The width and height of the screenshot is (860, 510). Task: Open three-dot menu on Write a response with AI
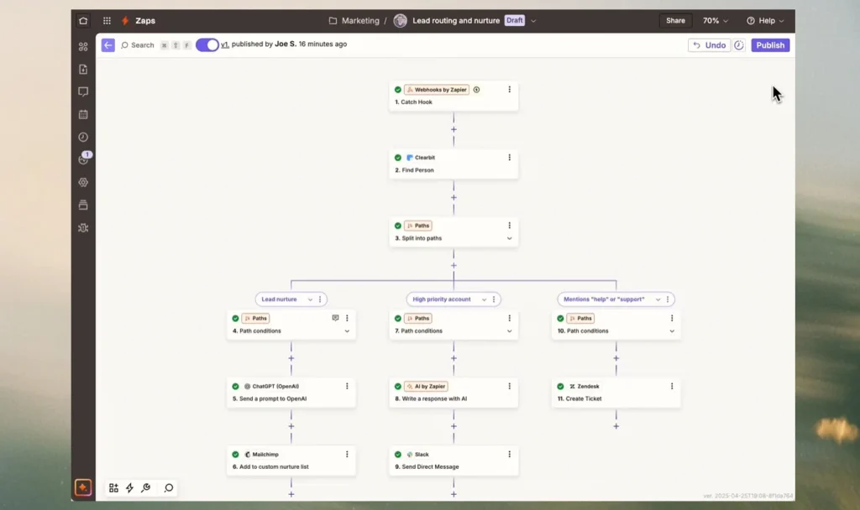click(x=510, y=386)
